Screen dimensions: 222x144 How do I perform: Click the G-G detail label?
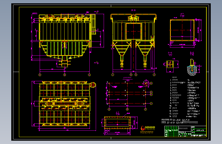click(x=192, y=53)
